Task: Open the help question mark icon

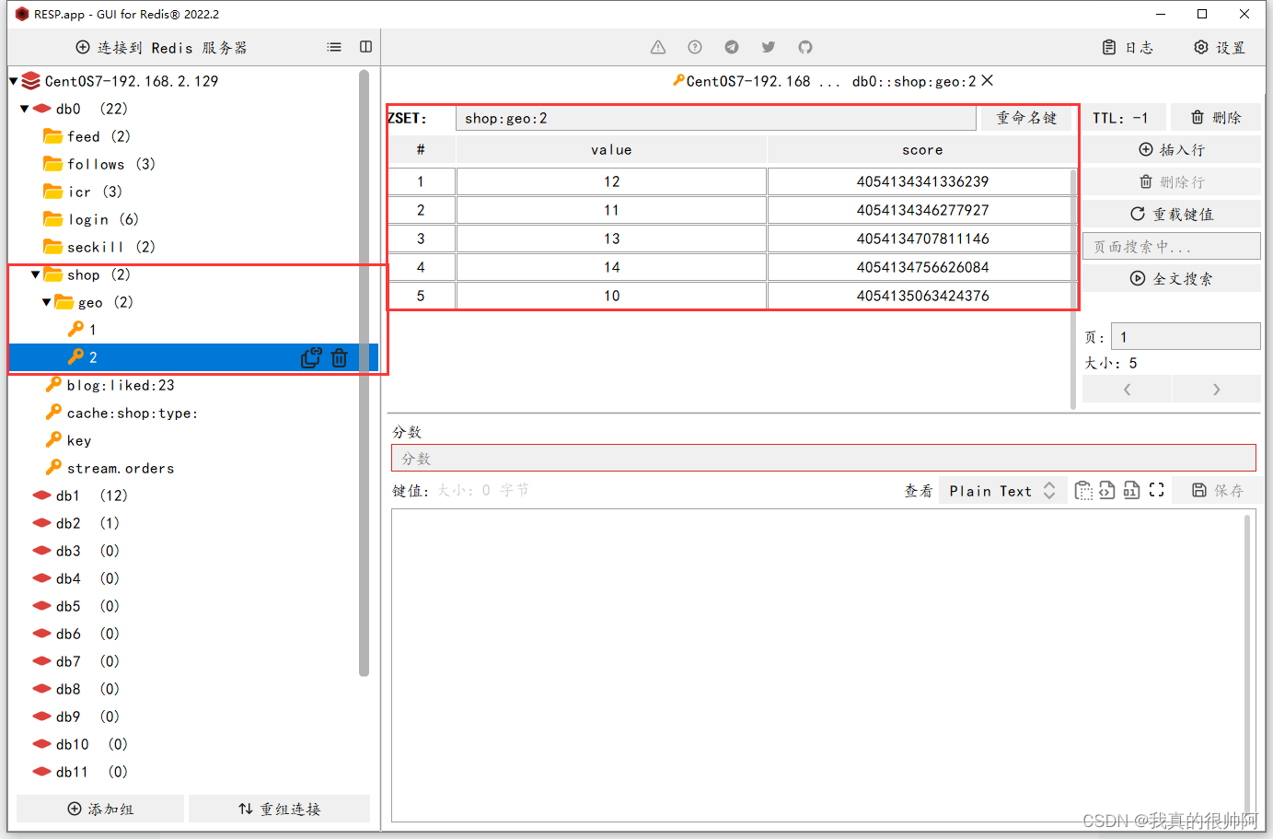Action: tap(695, 47)
